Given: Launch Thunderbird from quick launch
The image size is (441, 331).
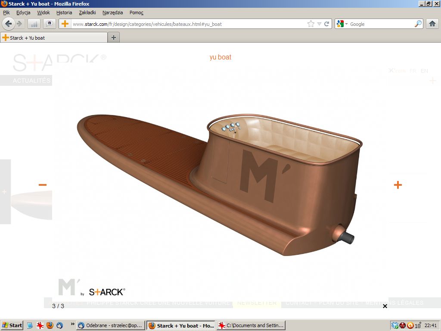Looking at the screenshot, I should [x=59, y=326].
